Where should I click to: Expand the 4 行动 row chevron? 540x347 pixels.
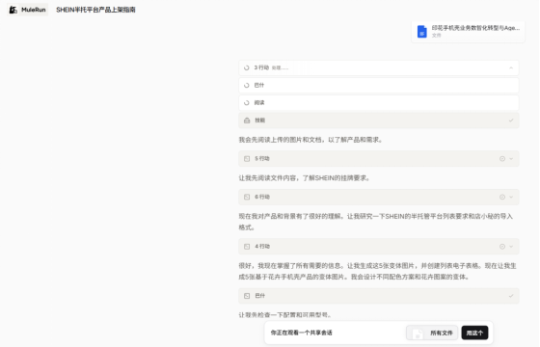point(511,247)
